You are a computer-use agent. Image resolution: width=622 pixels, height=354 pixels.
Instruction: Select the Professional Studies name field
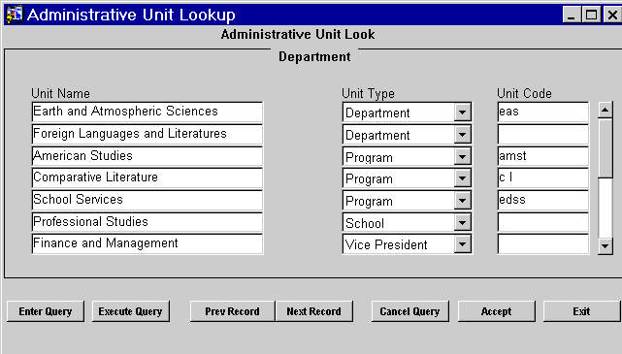click(x=147, y=222)
